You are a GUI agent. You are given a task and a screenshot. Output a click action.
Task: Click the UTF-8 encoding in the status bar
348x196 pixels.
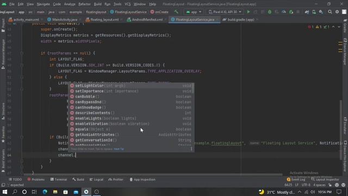coord(306,185)
